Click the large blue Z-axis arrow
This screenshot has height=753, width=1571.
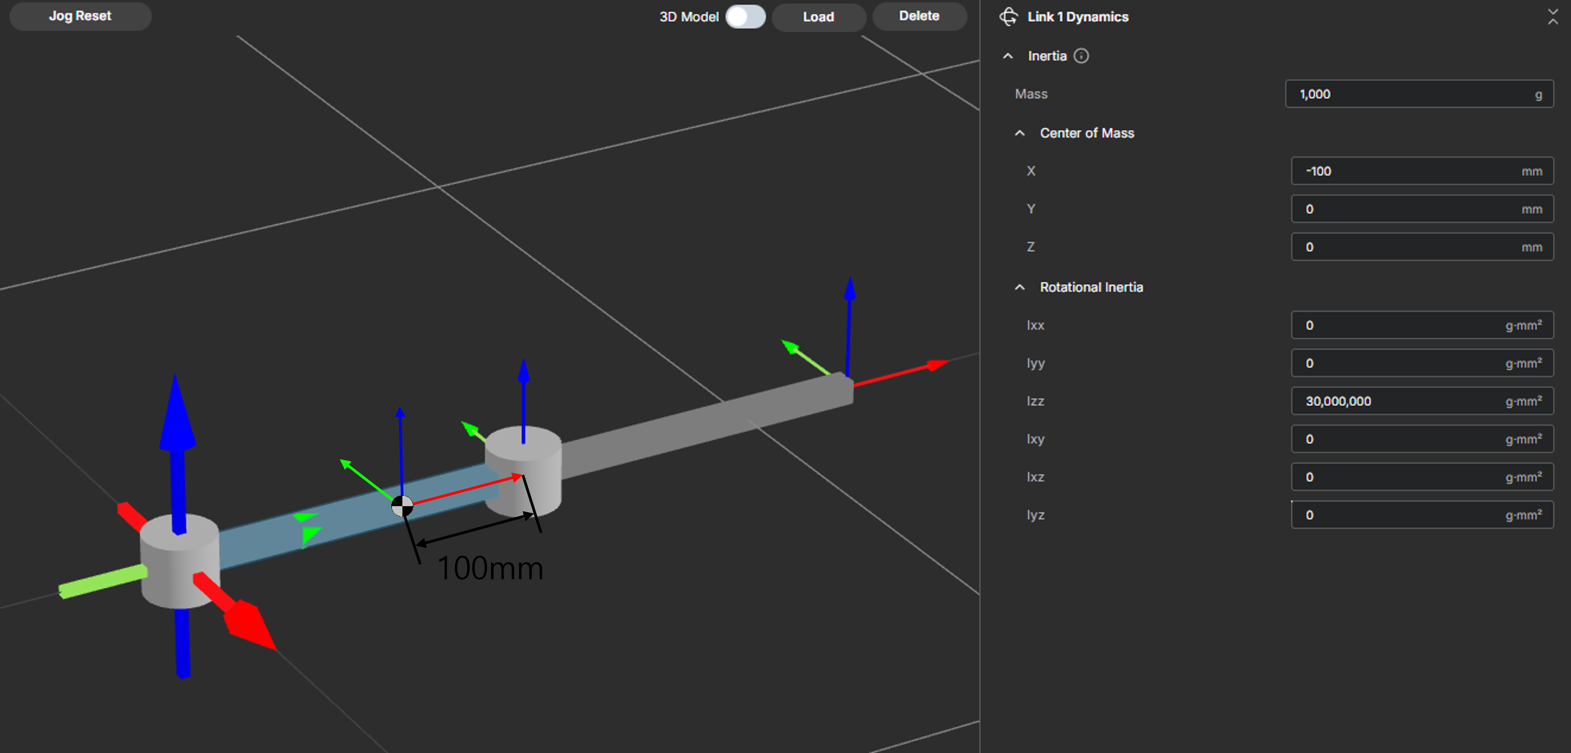pos(177,427)
